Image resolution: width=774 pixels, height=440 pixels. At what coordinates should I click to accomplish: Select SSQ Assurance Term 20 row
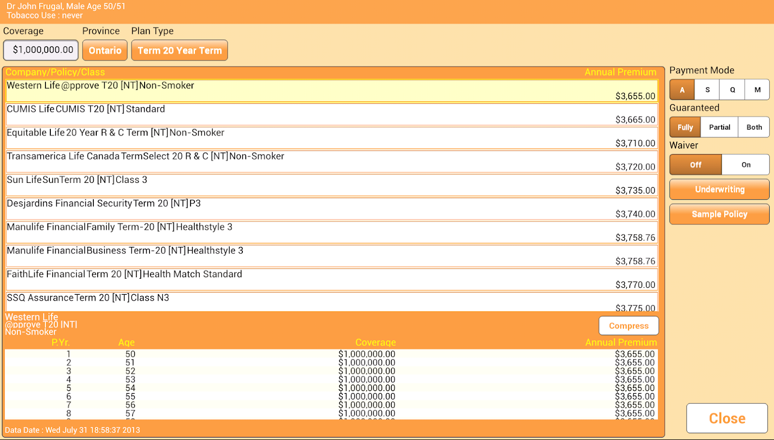[332, 302]
